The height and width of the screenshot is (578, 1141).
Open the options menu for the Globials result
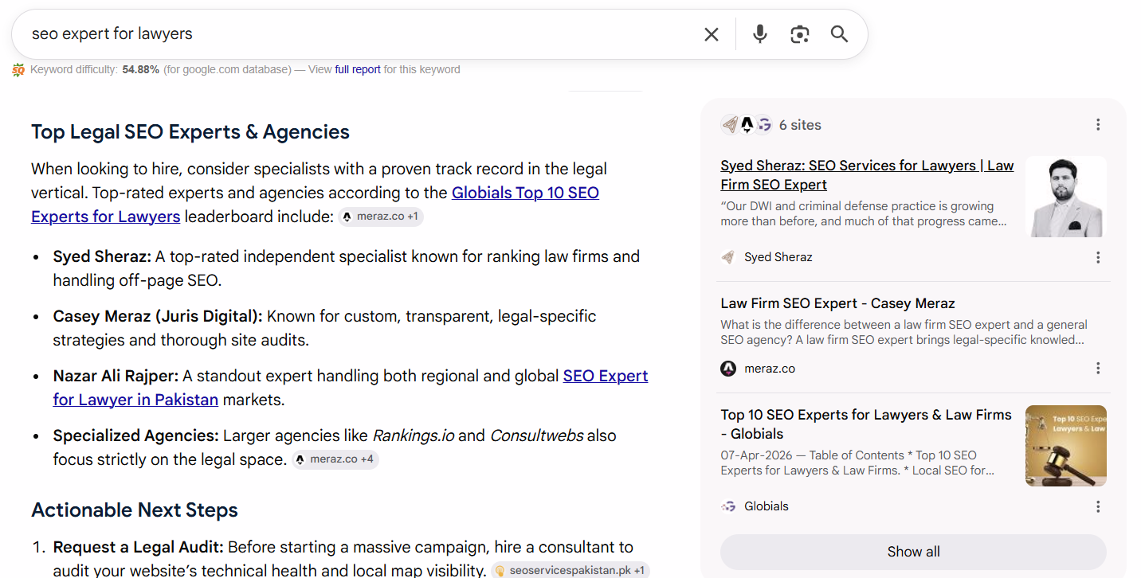click(x=1098, y=506)
